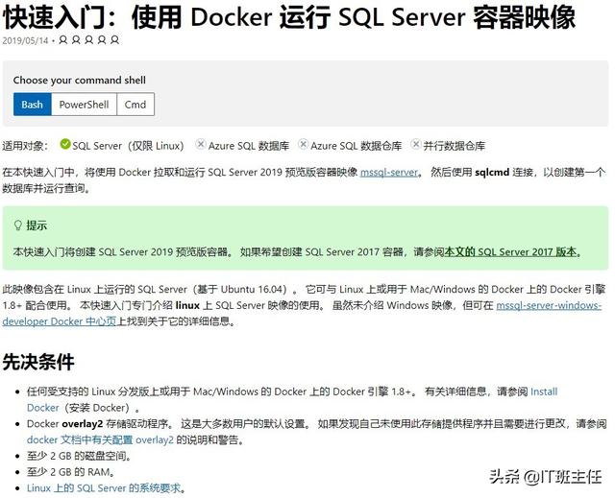Click the Choose your command shell label

click(79, 80)
